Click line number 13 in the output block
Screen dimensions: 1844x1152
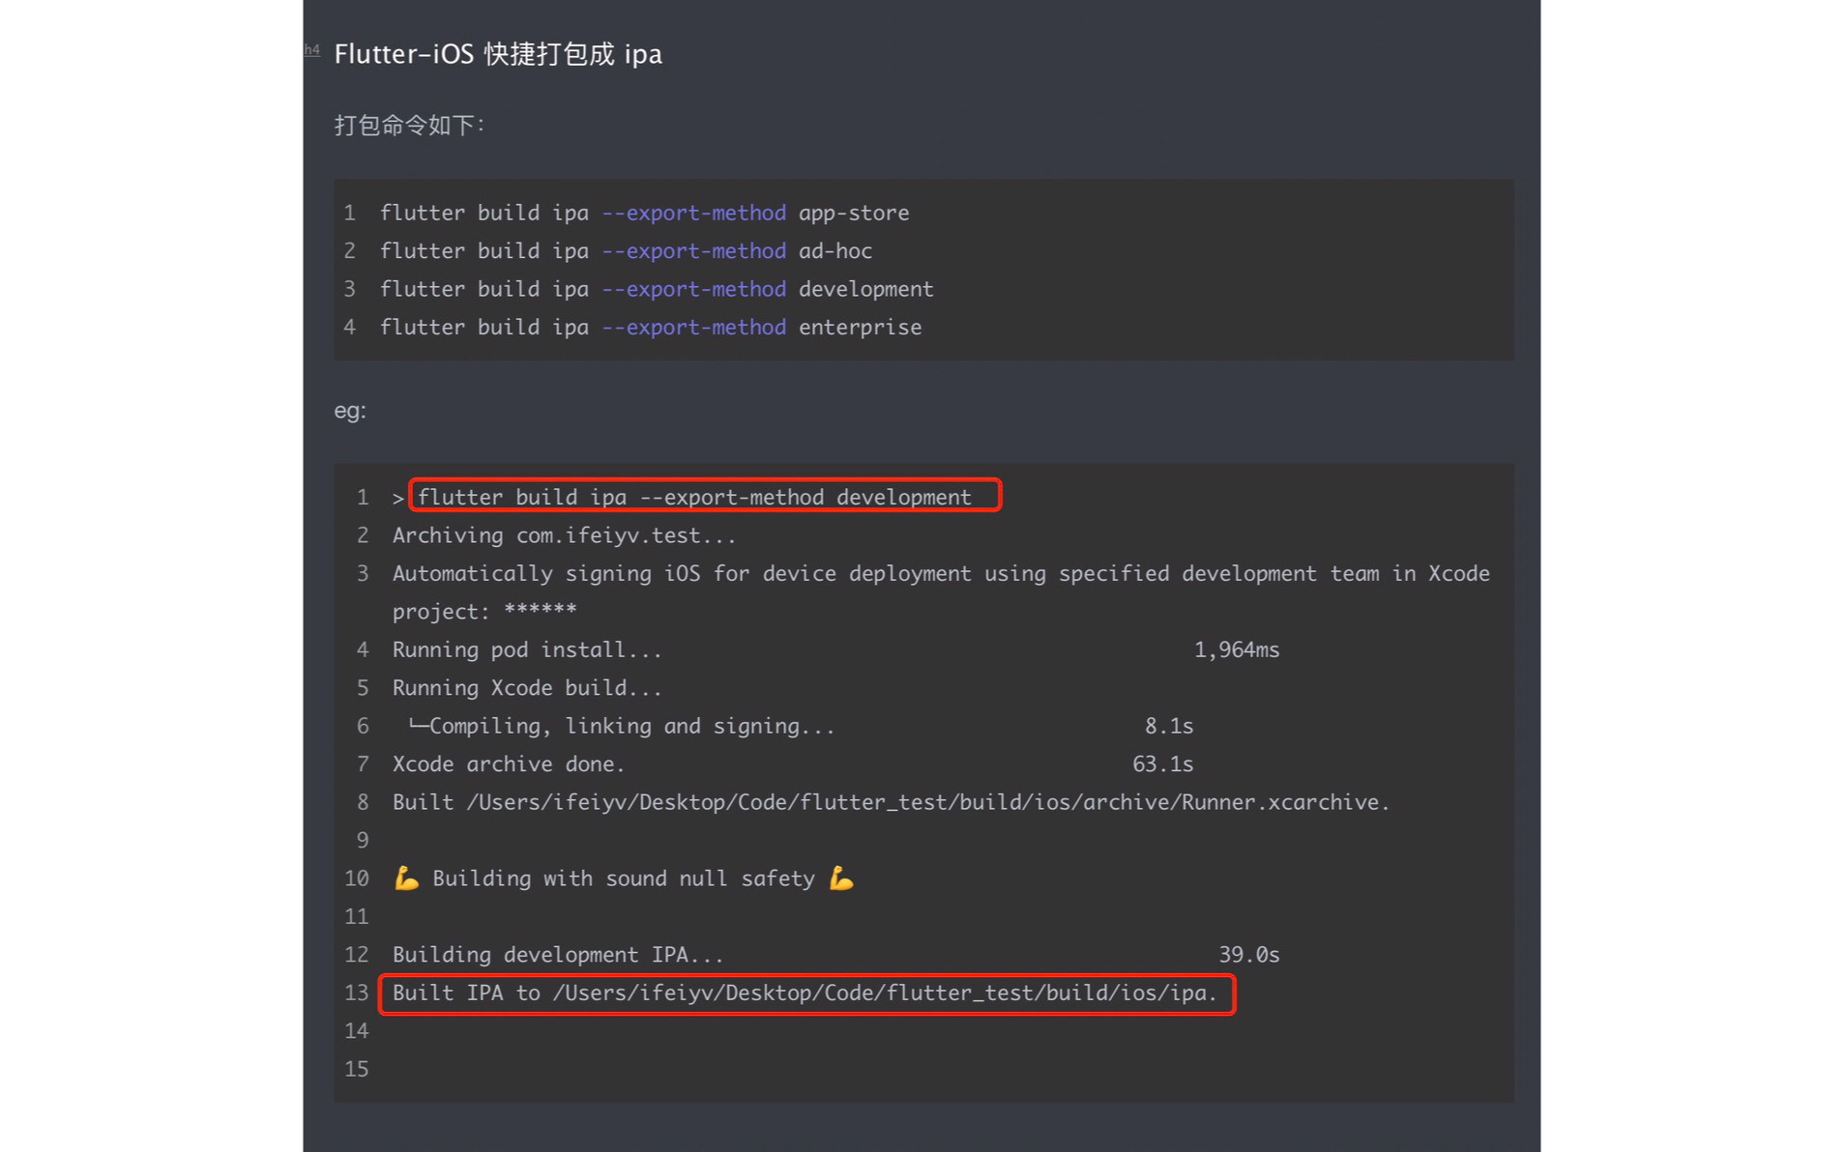tap(357, 994)
